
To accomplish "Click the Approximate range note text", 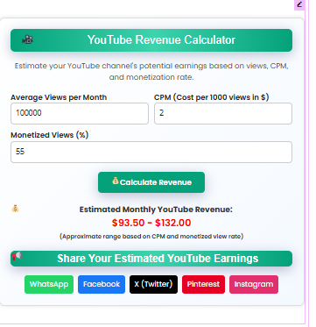I will tap(151, 236).
